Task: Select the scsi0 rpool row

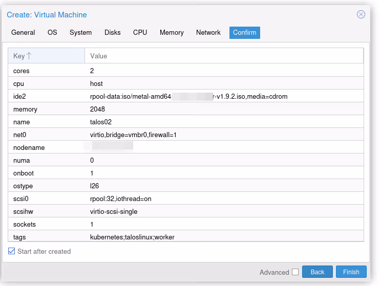Action: (185, 199)
